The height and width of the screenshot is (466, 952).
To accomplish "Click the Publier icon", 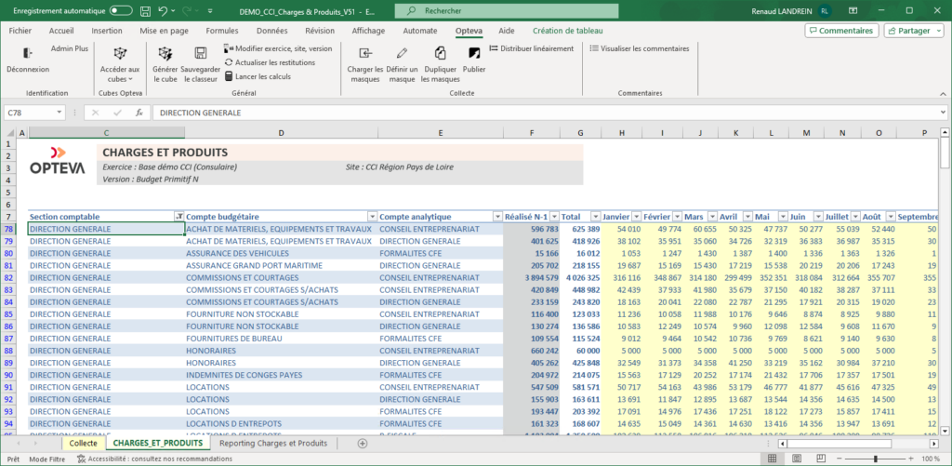I will [x=474, y=53].
